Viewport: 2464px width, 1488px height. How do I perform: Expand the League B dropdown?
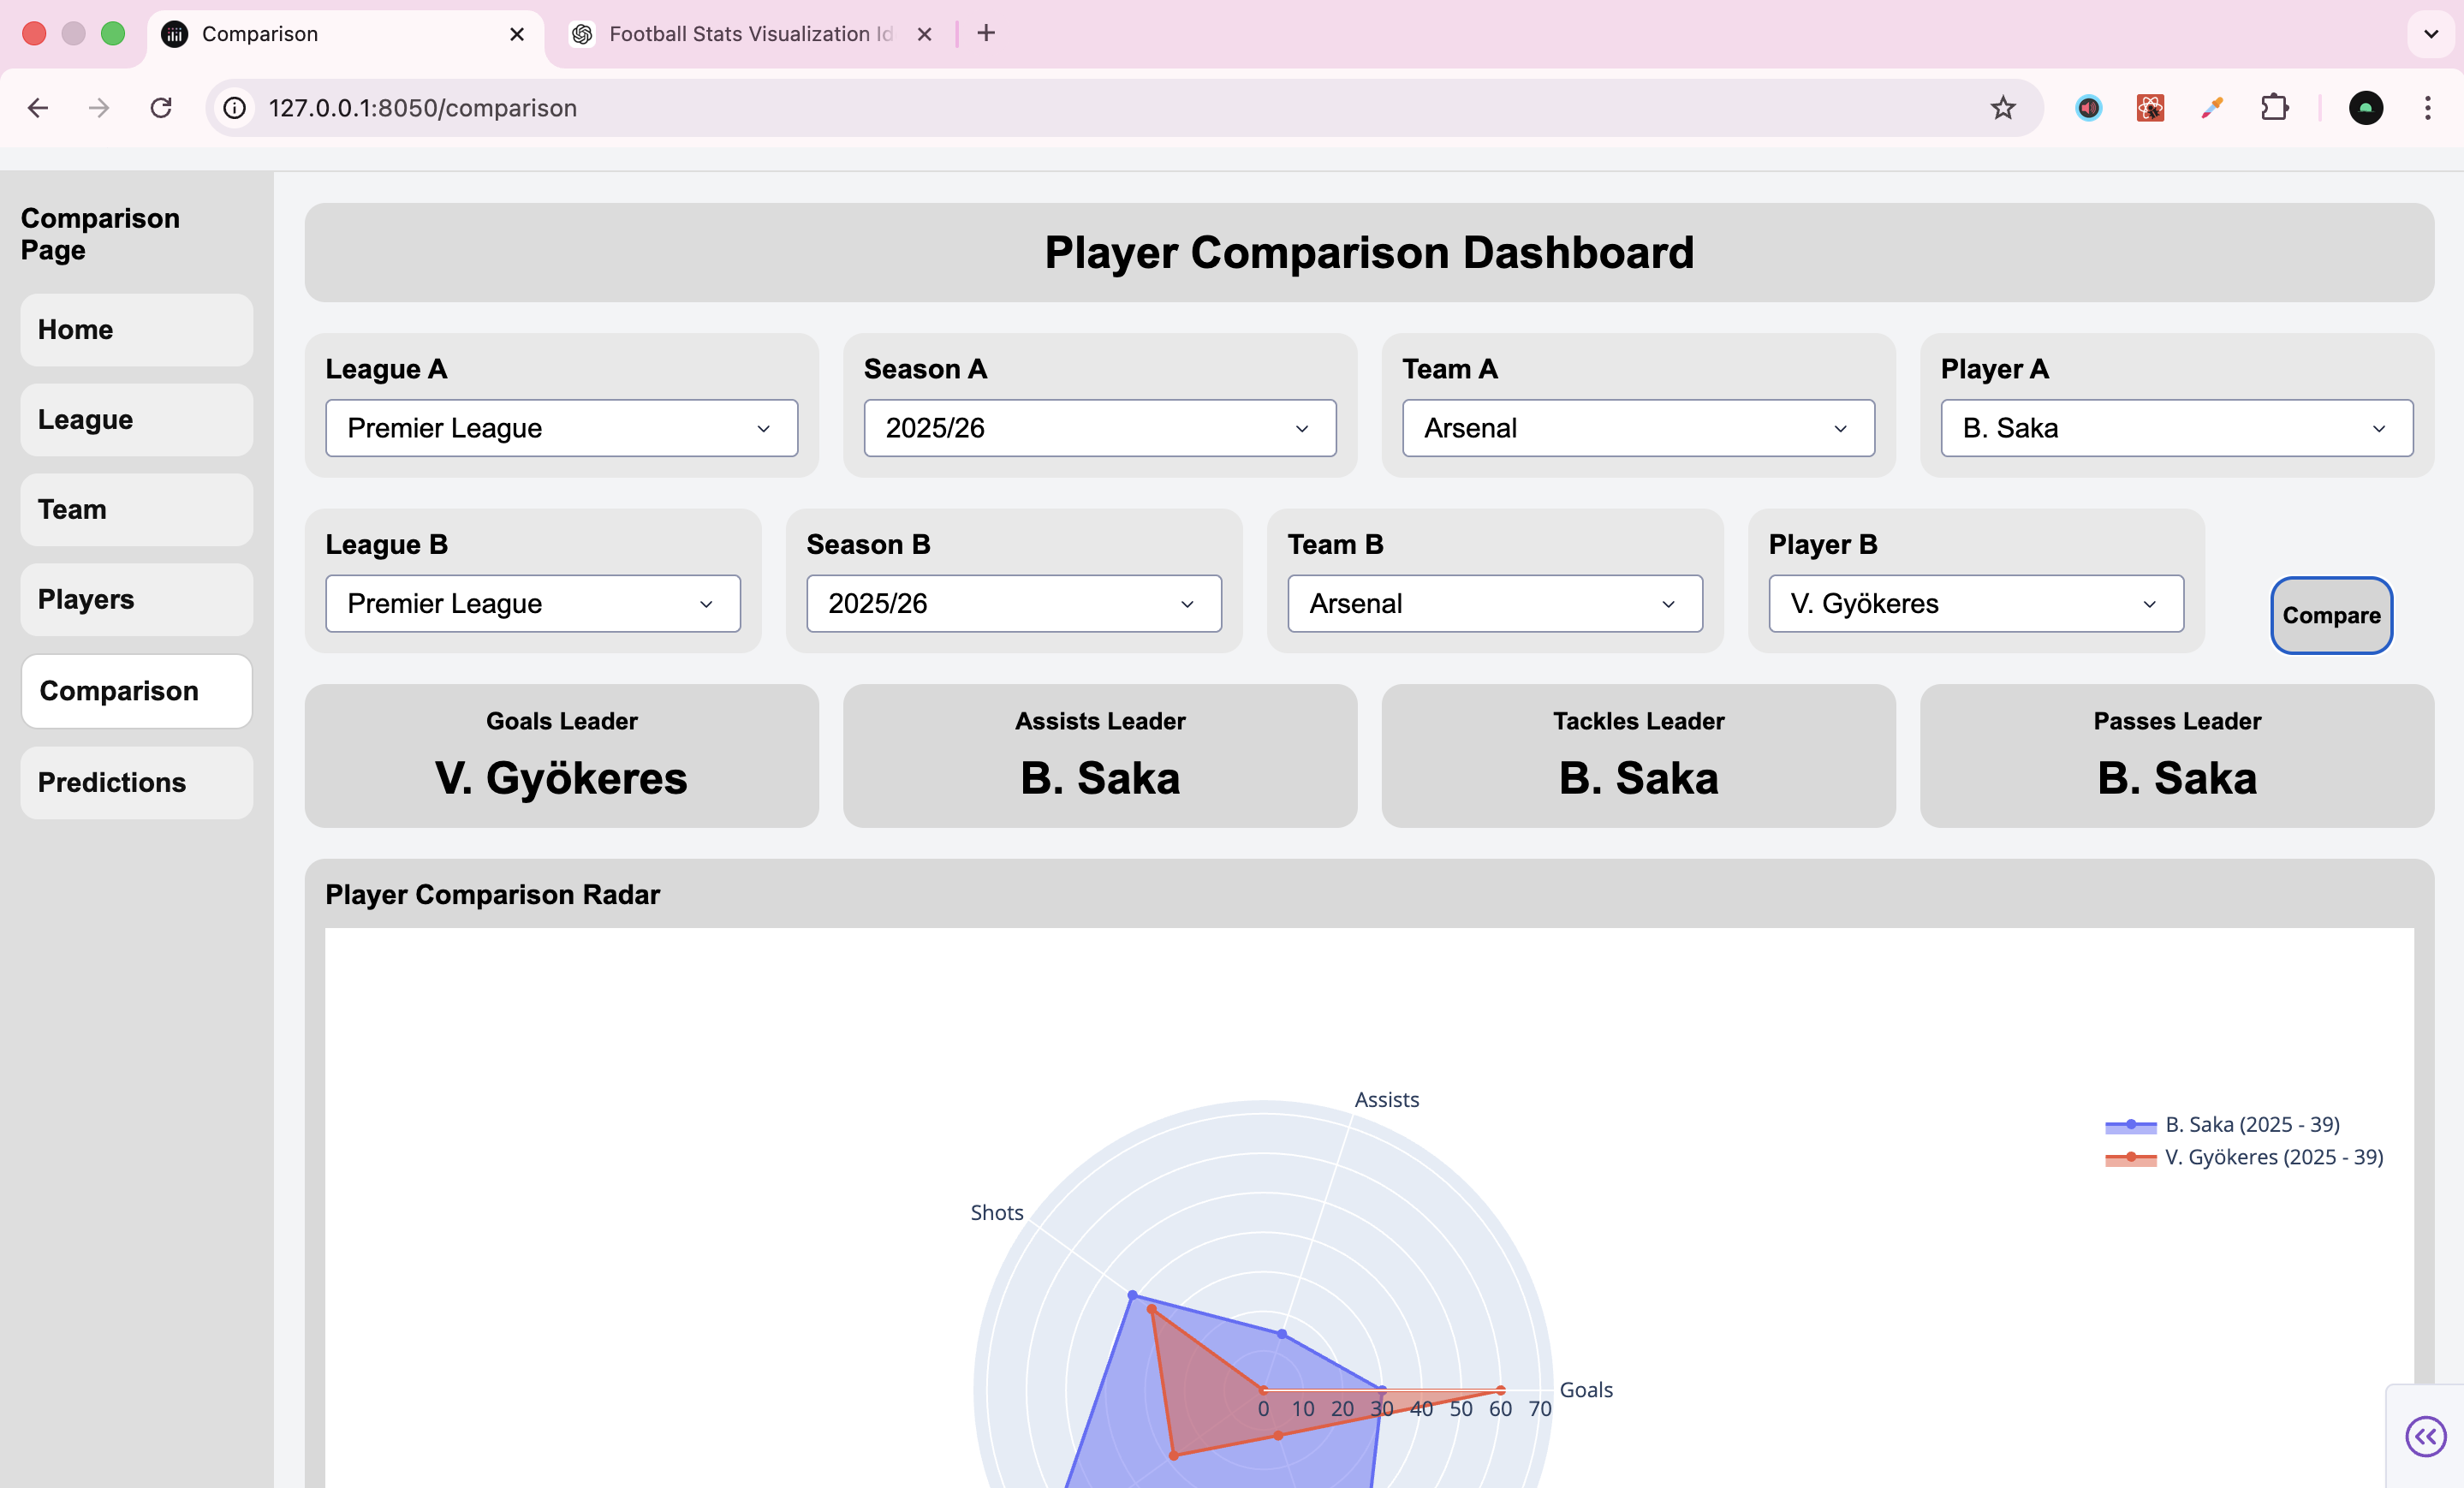coord(533,603)
